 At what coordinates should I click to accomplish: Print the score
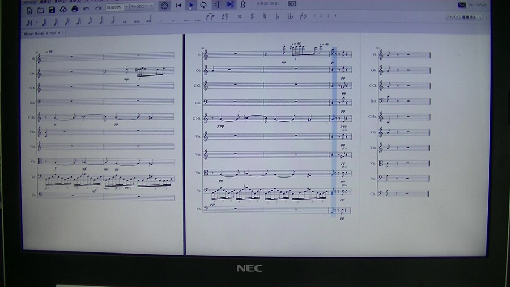[74, 9]
